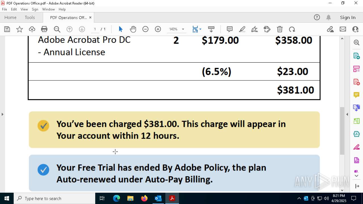Open the Create PDF tool in right pane
Screen dimensions: 363x204
(x=356, y=82)
